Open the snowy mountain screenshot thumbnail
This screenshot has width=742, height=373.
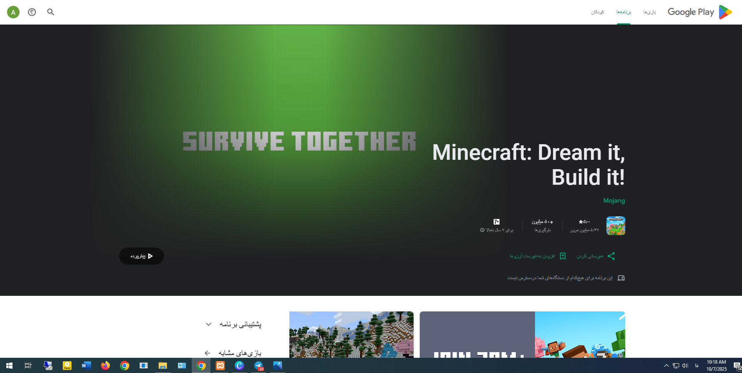(x=351, y=334)
